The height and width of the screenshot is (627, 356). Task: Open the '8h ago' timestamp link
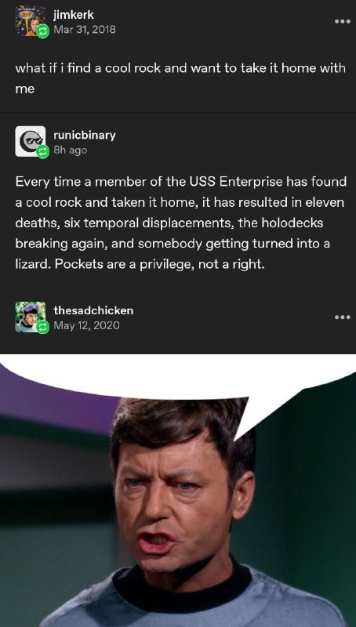(70, 150)
